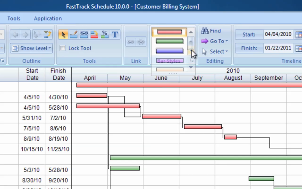The image size is (302, 189).
Task: Pick the red bar style swatch
Action: click(x=170, y=32)
